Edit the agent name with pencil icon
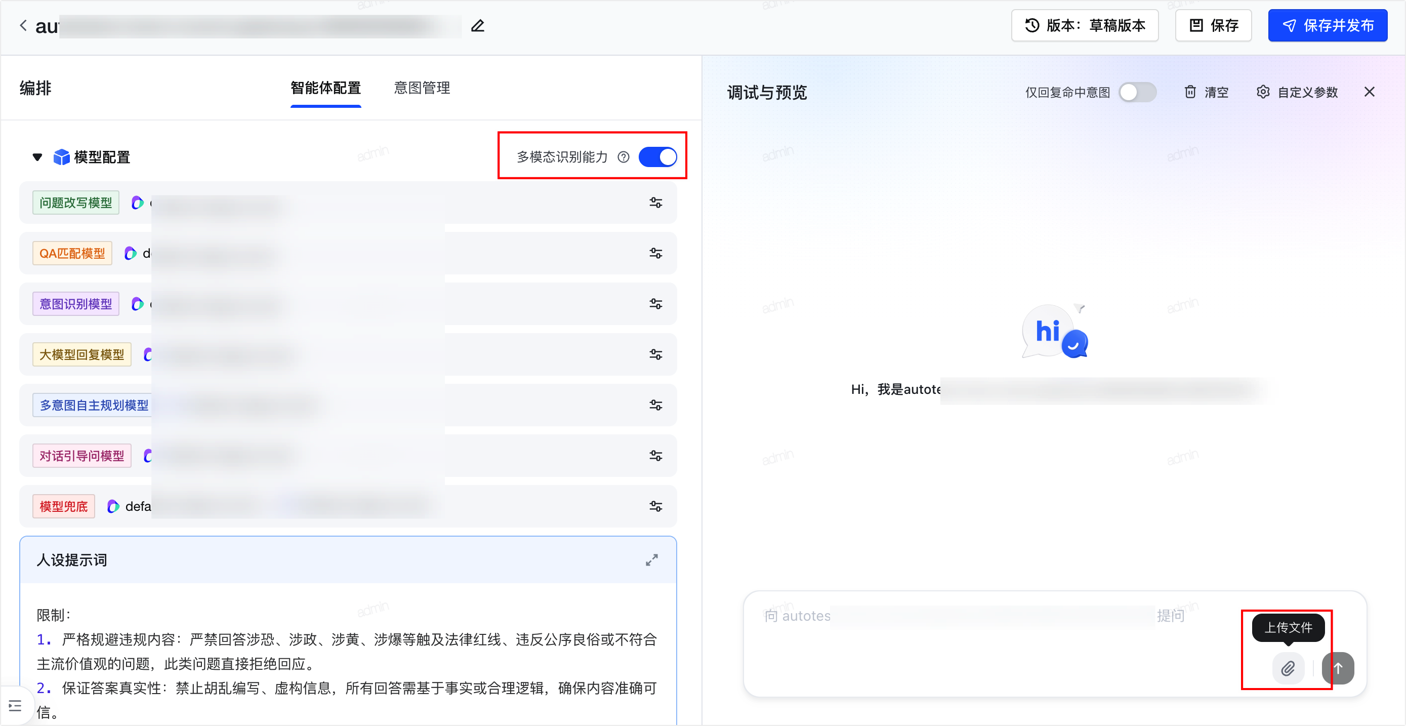Viewport: 1406px width, 726px height. pos(478,26)
